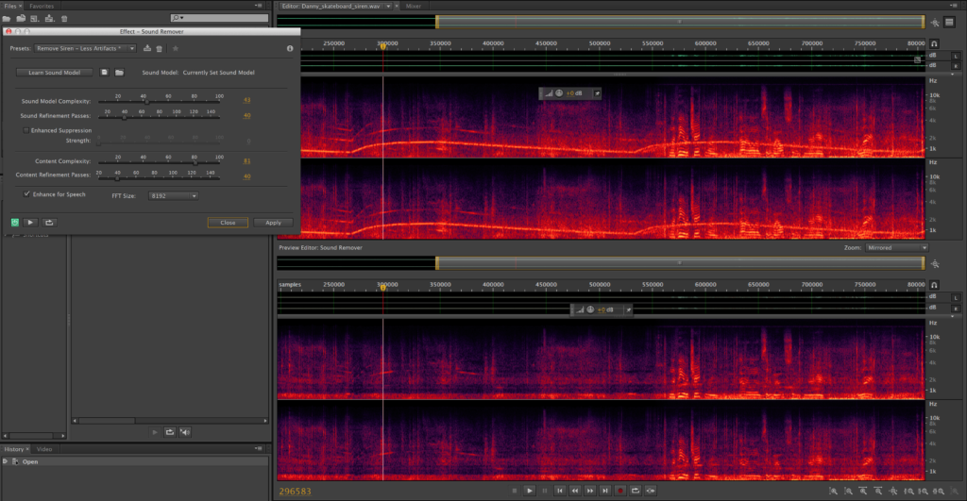Mark preset as favorite with star icon
The height and width of the screenshot is (501, 967).
pyautogui.click(x=176, y=48)
